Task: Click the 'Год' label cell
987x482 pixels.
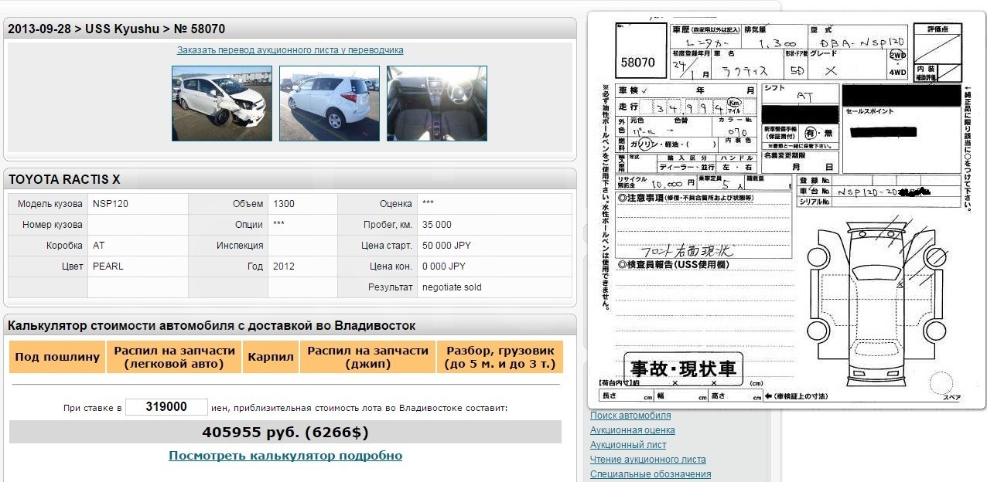Action: [x=228, y=266]
